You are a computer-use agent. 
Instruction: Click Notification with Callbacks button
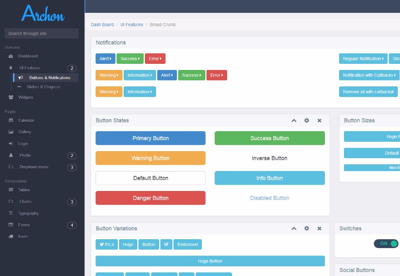[x=369, y=75]
